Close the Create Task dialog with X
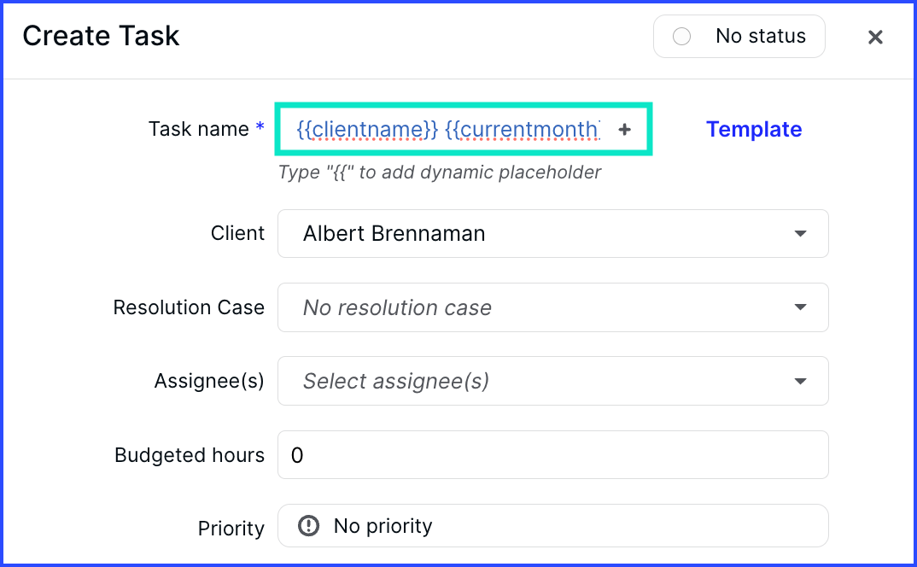Viewport: 917px width, 567px height. click(x=875, y=37)
